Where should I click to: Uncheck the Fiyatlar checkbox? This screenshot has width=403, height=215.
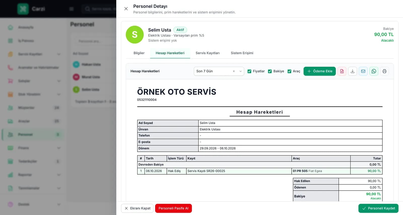tap(249, 71)
